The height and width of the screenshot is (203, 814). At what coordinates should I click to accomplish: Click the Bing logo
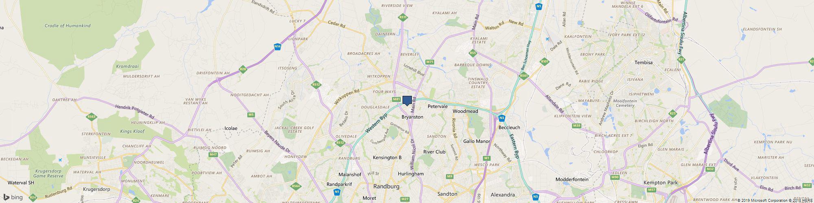pos(13,197)
